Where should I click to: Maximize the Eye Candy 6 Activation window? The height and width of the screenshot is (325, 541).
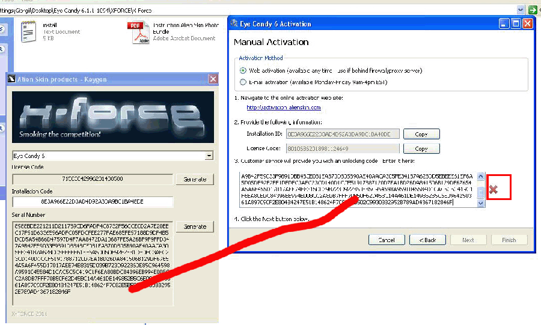click(516, 24)
